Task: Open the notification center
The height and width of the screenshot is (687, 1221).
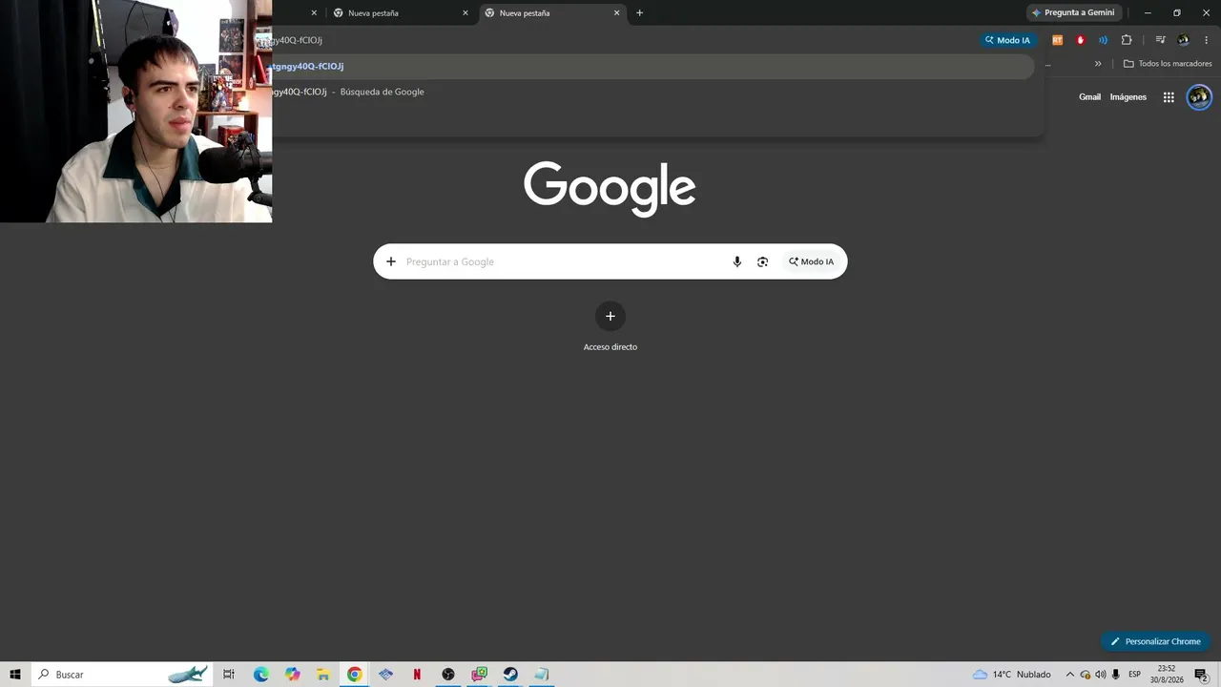Action: (x=1202, y=674)
